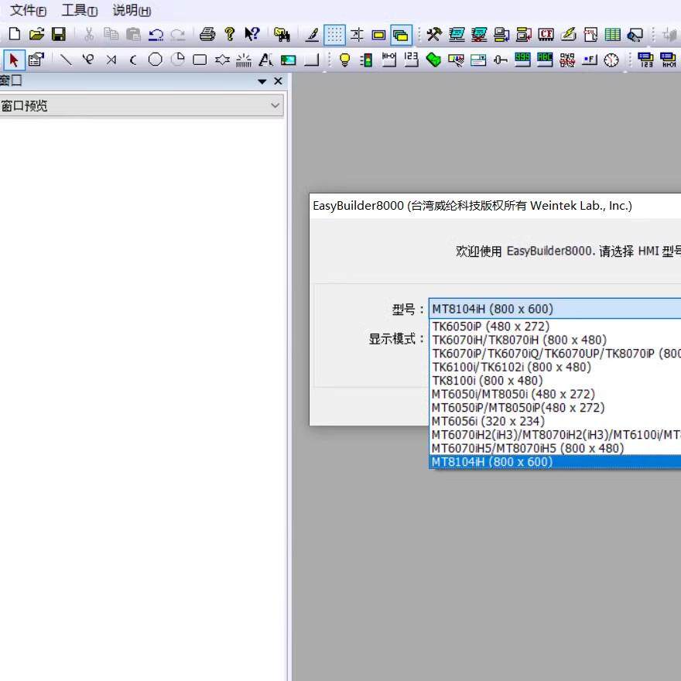Insert a Word Lamp using the traffic light icon

pos(367,60)
